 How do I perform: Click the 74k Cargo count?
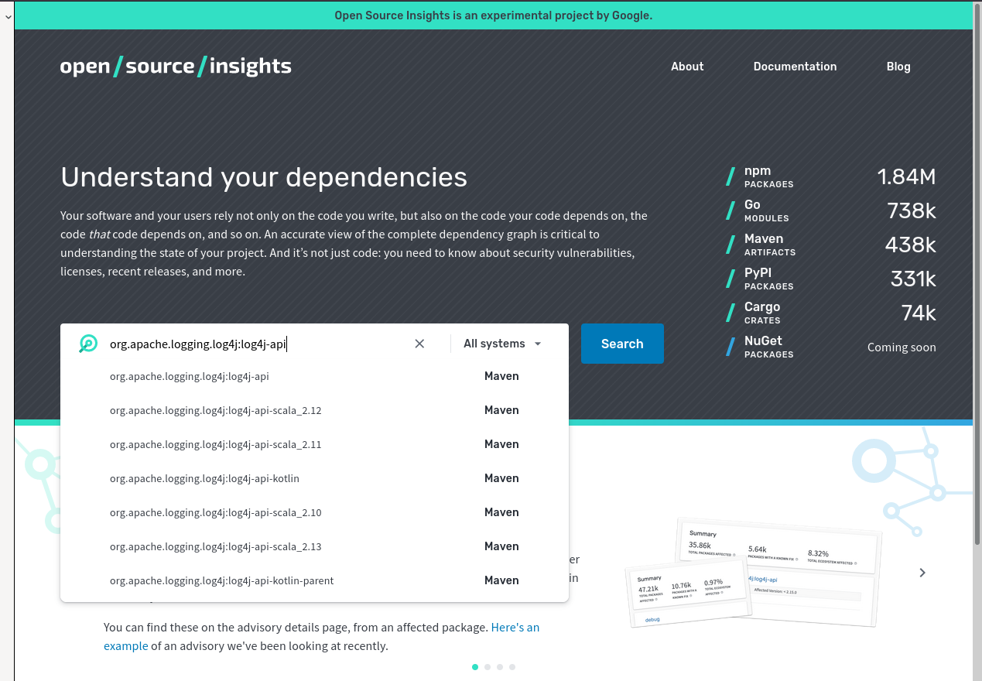click(919, 313)
